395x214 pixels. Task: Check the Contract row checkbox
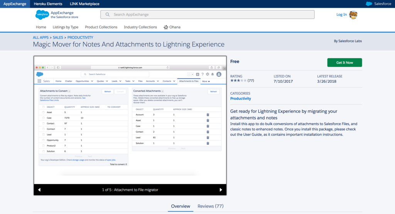[43, 129]
